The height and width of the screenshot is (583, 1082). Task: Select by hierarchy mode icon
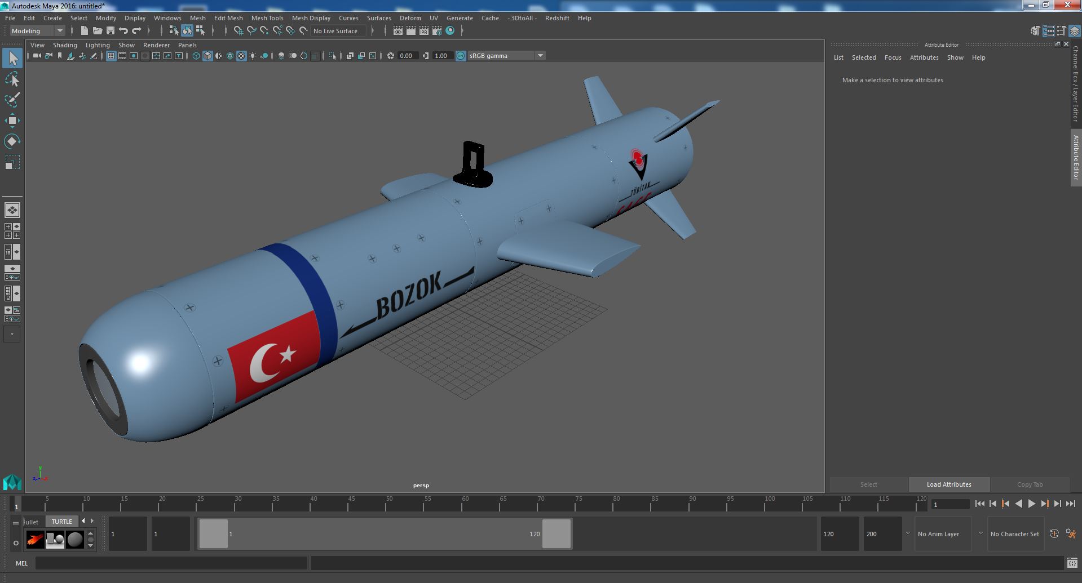click(x=174, y=31)
